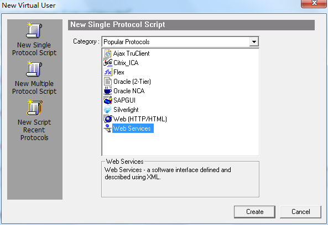Click the Web Services protocol icon
The image size is (328, 225).
coord(108,128)
